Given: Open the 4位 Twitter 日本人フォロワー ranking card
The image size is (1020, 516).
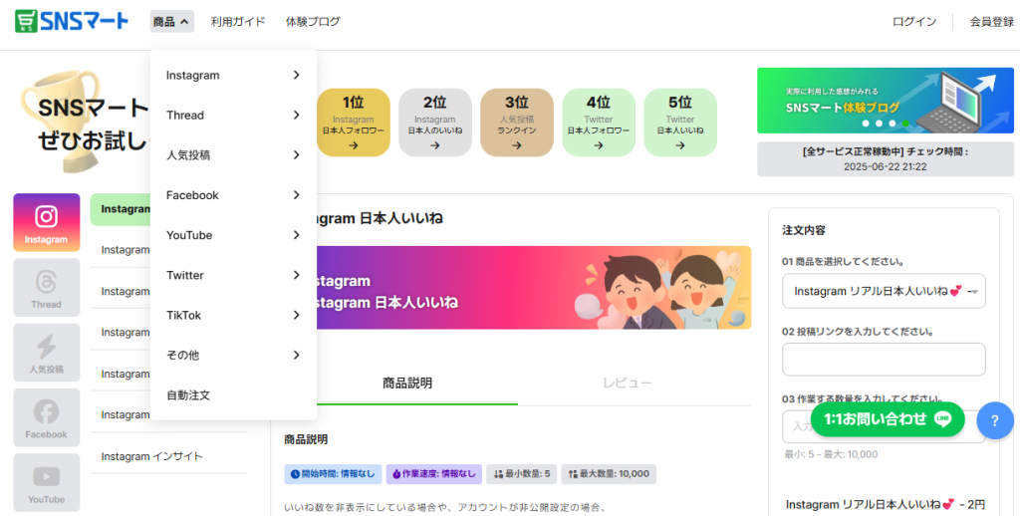Looking at the screenshot, I should coord(599,123).
